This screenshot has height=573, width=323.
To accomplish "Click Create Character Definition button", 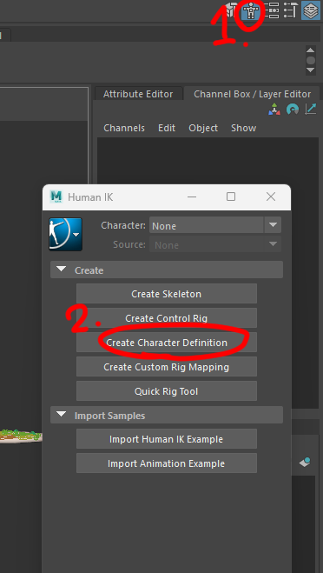I will pyautogui.click(x=167, y=343).
